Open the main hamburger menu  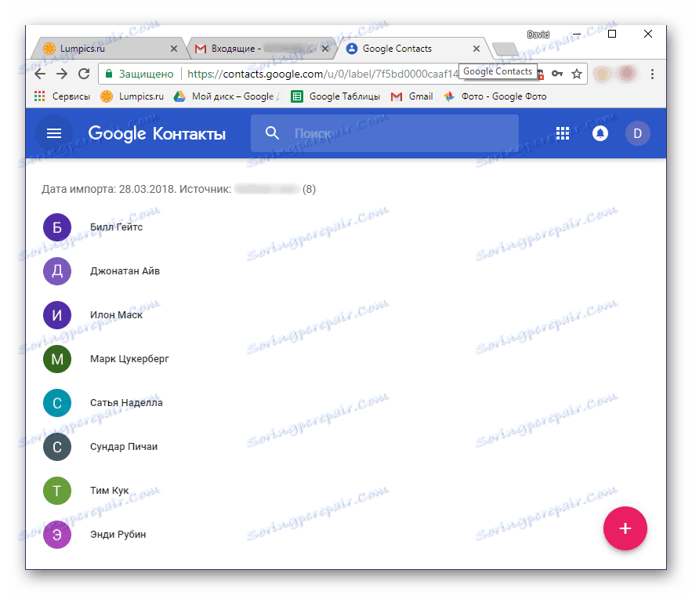click(54, 133)
